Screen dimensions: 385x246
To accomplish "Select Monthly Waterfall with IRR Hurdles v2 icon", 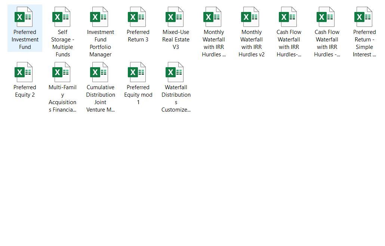I will tap(251, 17).
